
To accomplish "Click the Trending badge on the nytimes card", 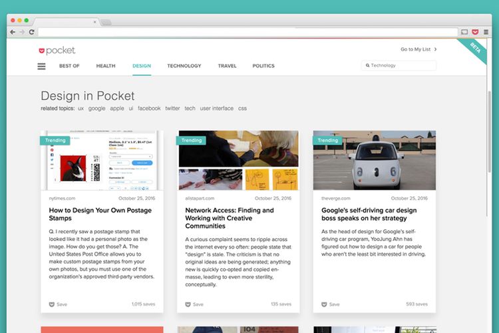I will pos(55,141).
